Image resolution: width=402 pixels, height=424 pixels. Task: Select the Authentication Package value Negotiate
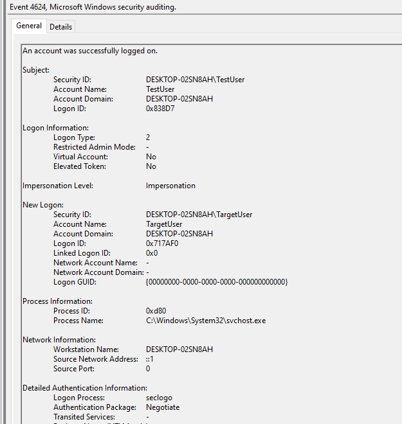tap(163, 407)
